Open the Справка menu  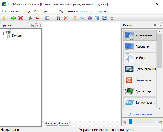102,11
